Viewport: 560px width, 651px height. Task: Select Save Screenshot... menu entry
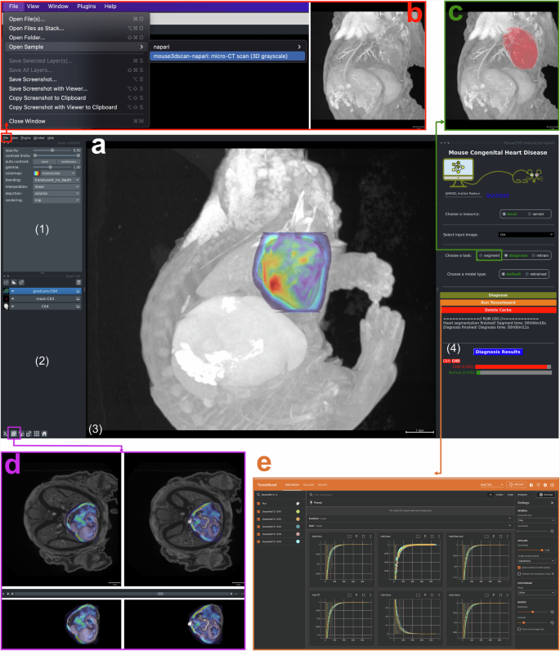coord(76,79)
